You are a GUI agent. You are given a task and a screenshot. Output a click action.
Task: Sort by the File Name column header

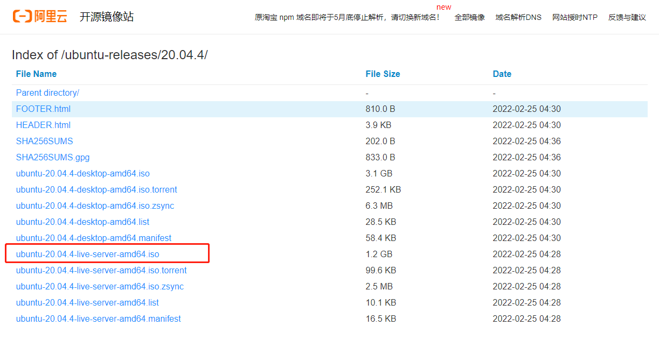coord(36,74)
